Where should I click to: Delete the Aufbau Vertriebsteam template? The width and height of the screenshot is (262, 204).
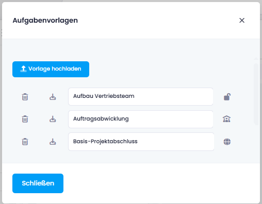click(25, 97)
